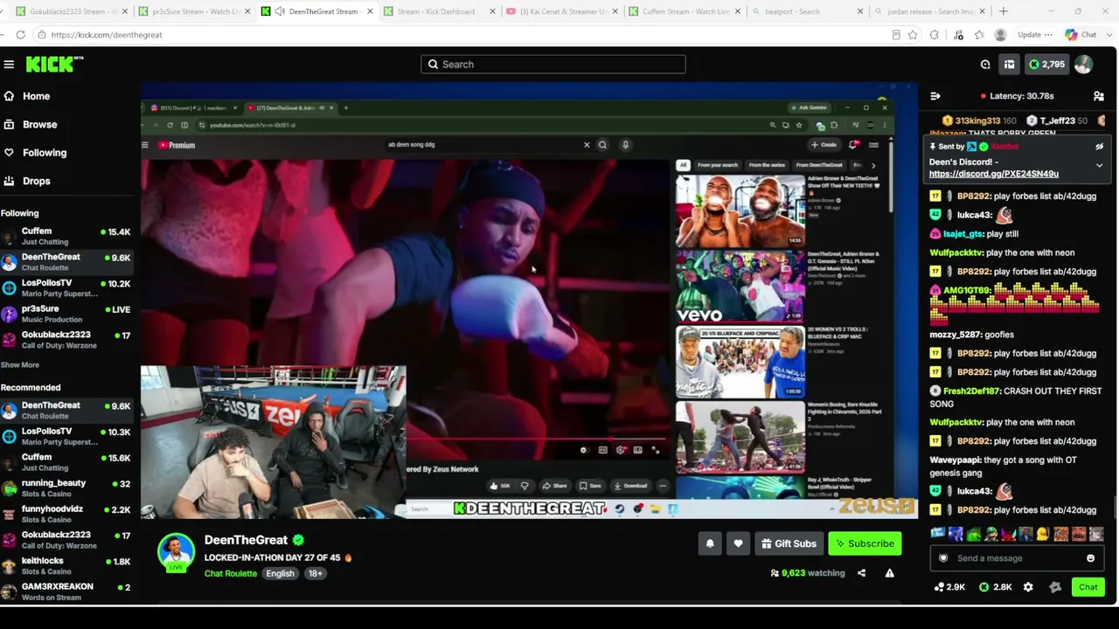This screenshot has width=1119, height=629.
Task: Click the Chat Roulette category link
Action: tap(231, 574)
